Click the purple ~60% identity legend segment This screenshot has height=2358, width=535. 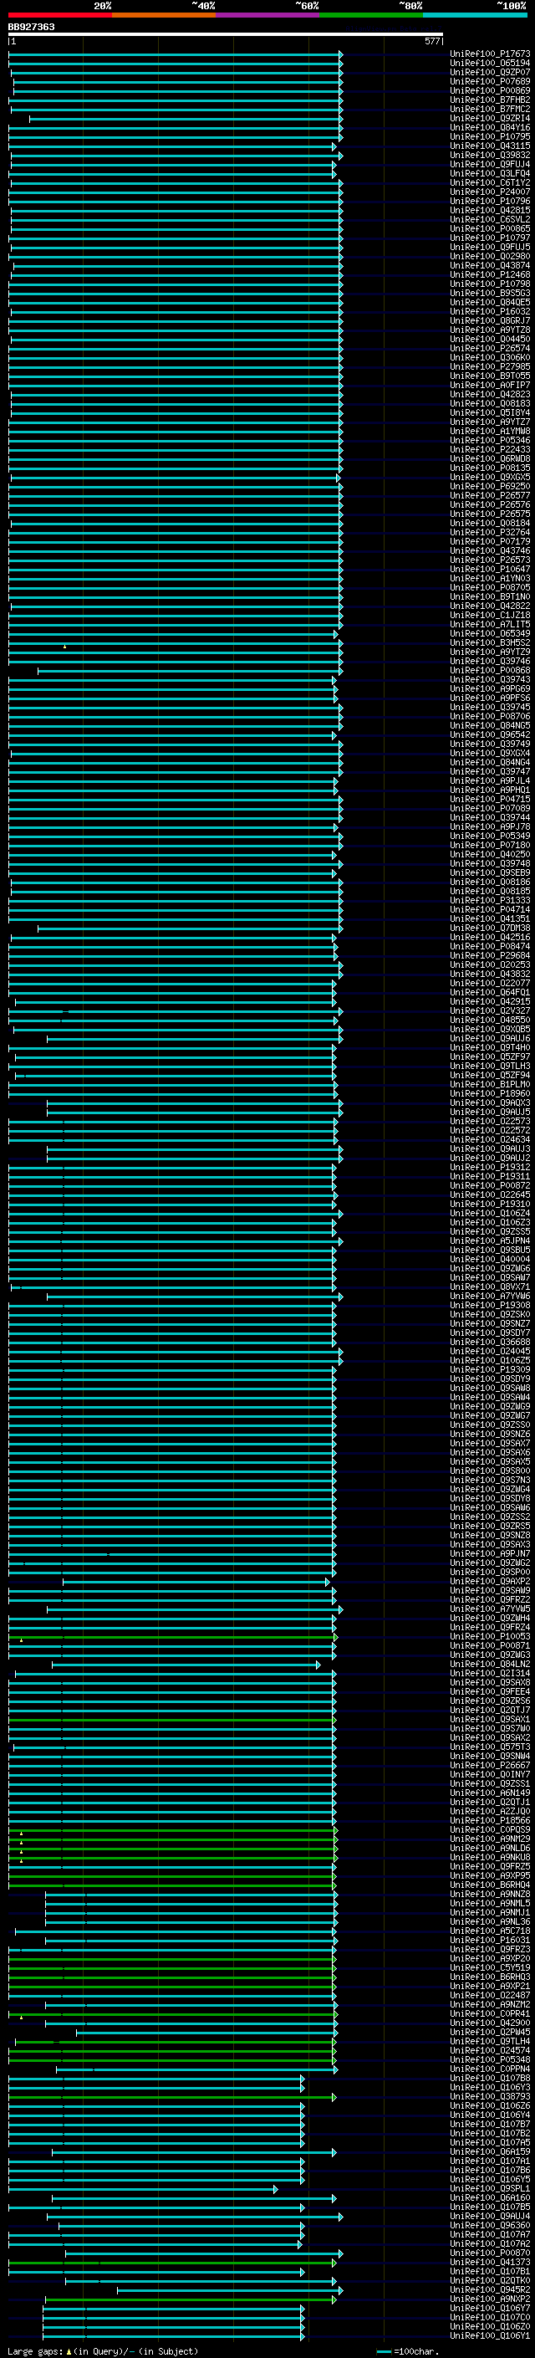point(267,15)
